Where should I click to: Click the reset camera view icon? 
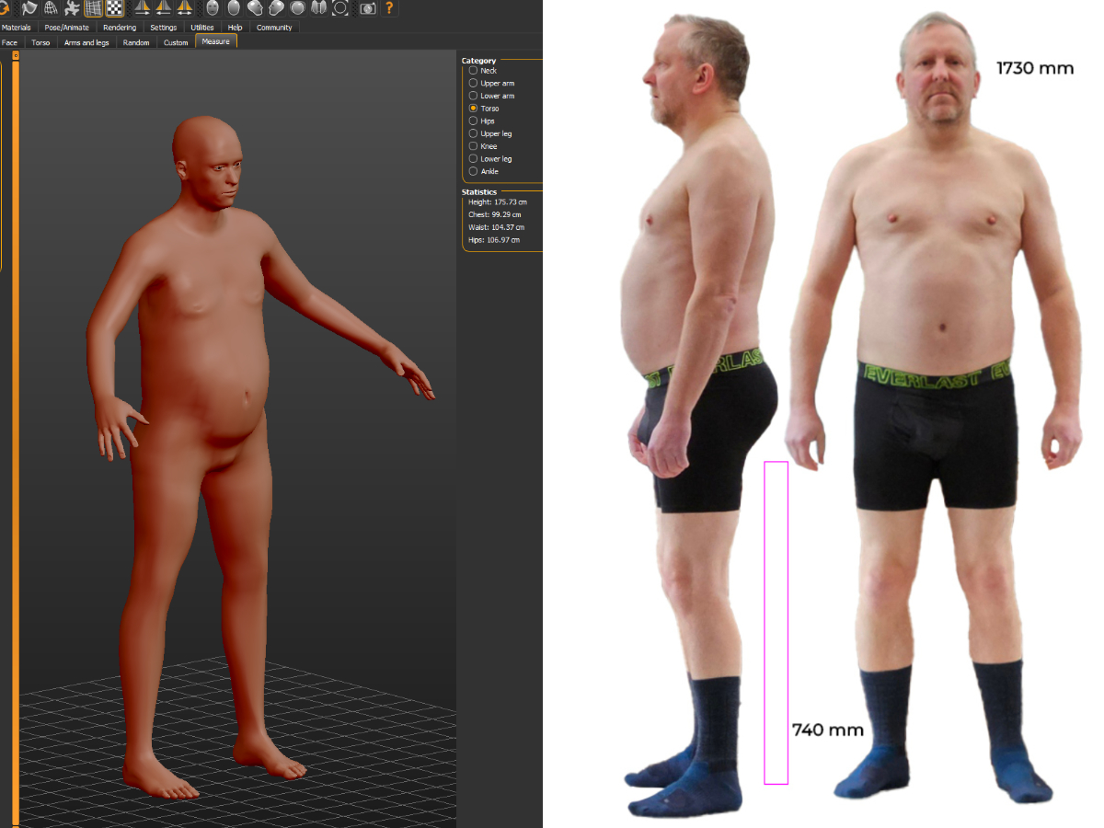click(340, 8)
